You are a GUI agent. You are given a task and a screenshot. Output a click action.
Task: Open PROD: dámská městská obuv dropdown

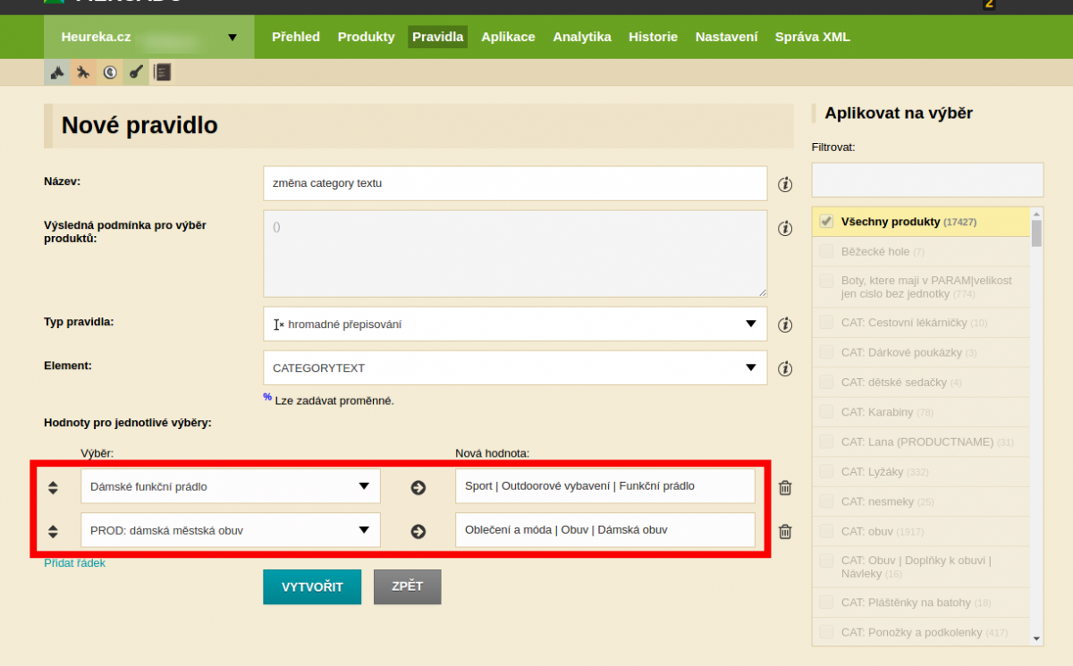click(x=231, y=530)
